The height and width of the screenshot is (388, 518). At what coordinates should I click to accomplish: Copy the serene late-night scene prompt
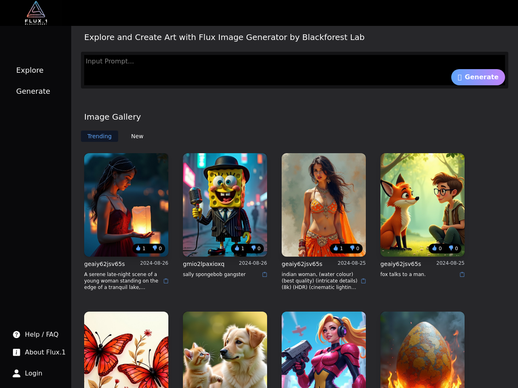tap(166, 281)
